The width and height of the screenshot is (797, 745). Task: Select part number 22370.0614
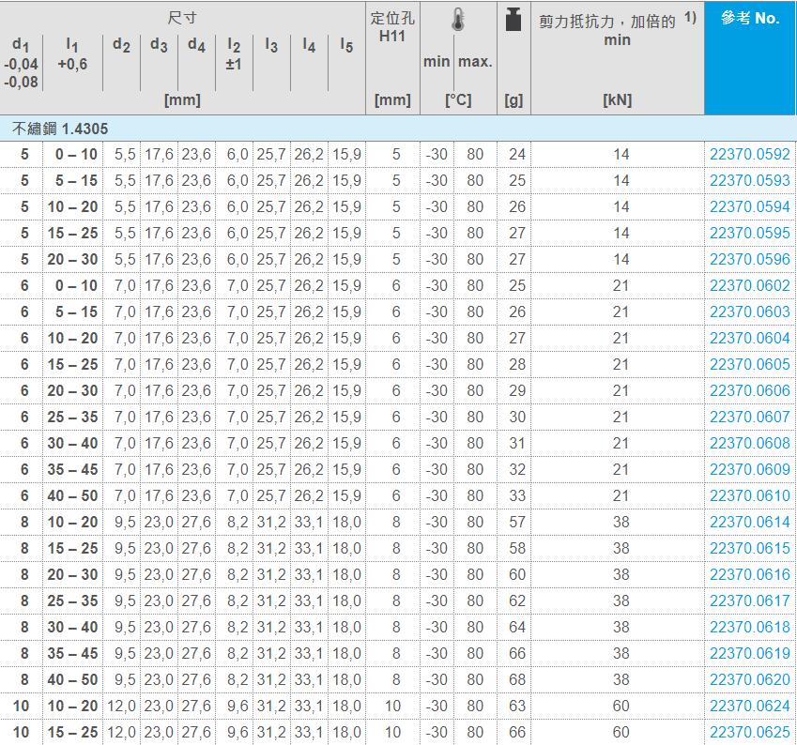coord(749,522)
